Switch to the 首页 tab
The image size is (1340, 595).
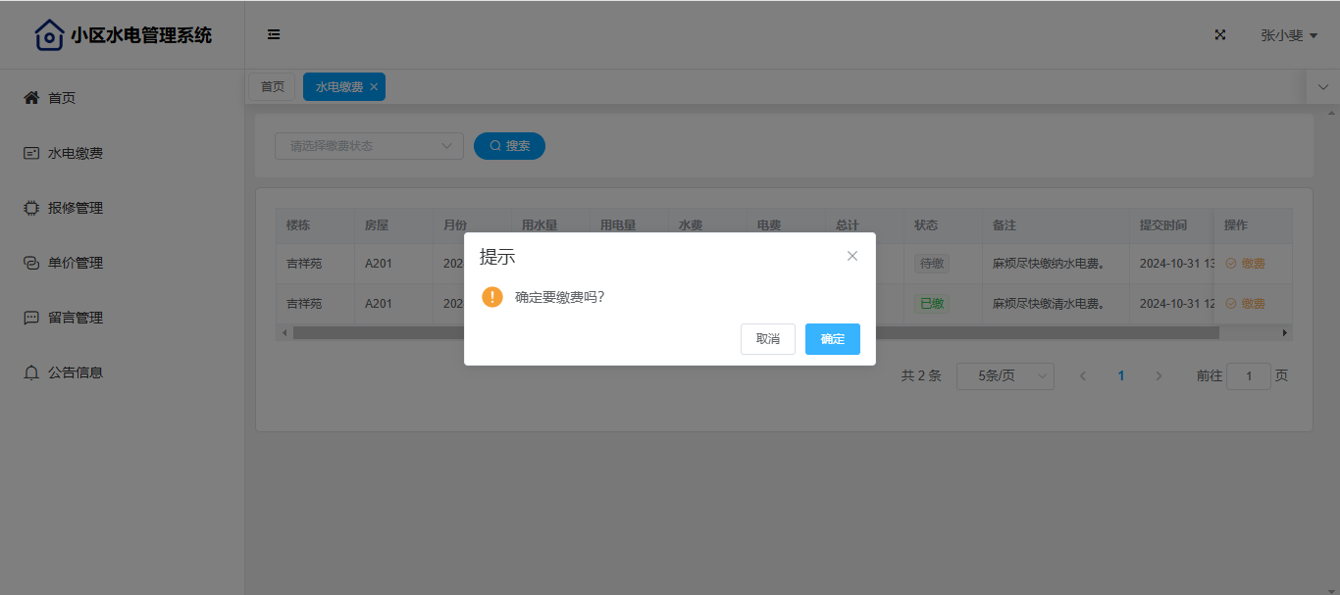(272, 87)
